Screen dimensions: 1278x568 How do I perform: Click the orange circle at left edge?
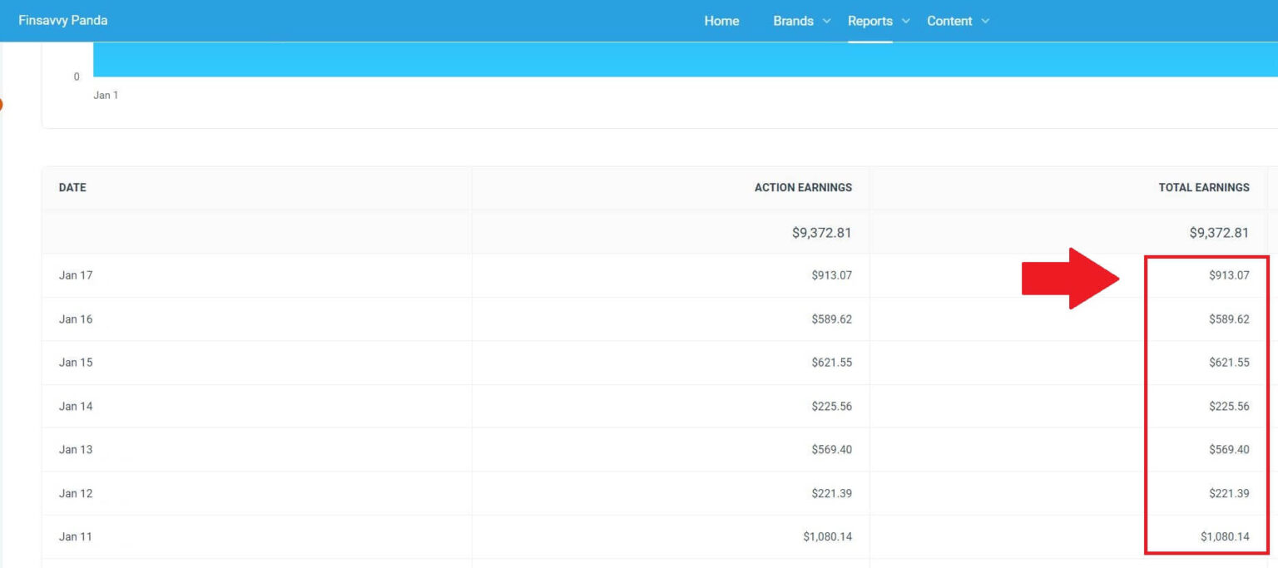[x=2, y=105]
